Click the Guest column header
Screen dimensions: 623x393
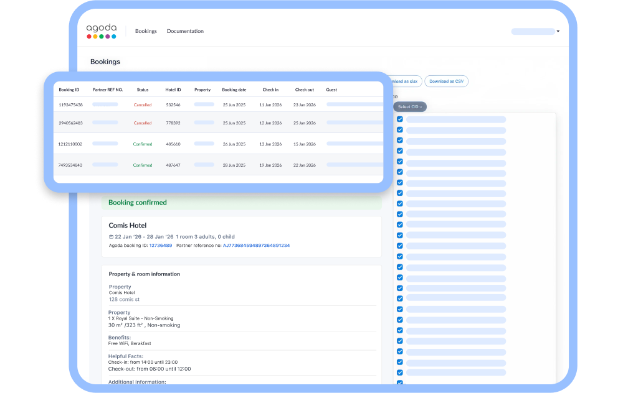tap(331, 90)
